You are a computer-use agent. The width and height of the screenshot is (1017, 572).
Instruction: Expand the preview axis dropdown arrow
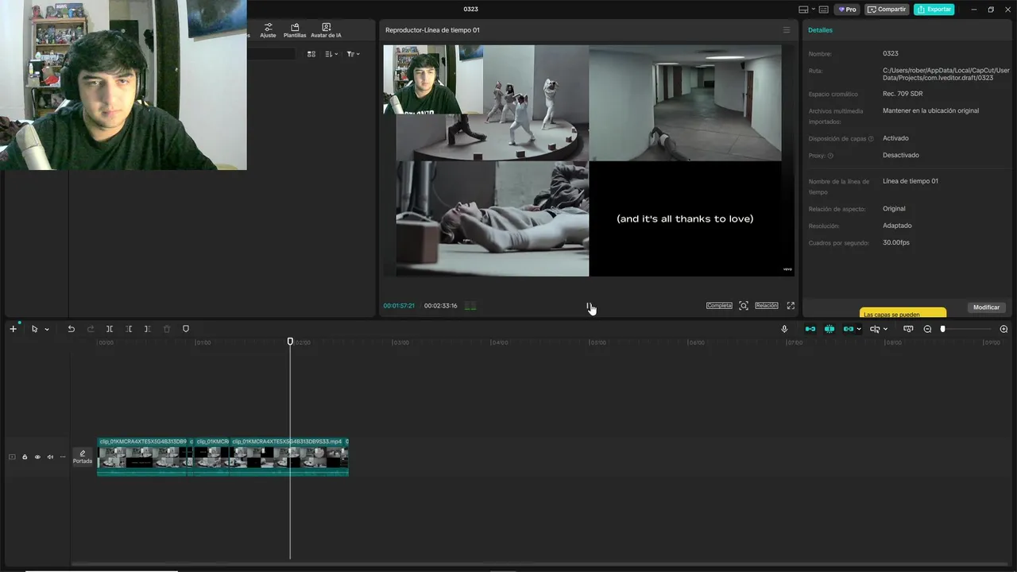885,329
